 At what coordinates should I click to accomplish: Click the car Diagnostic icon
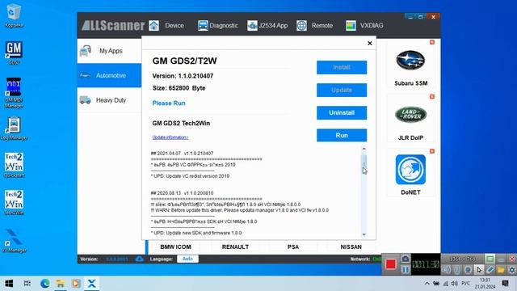click(203, 25)
